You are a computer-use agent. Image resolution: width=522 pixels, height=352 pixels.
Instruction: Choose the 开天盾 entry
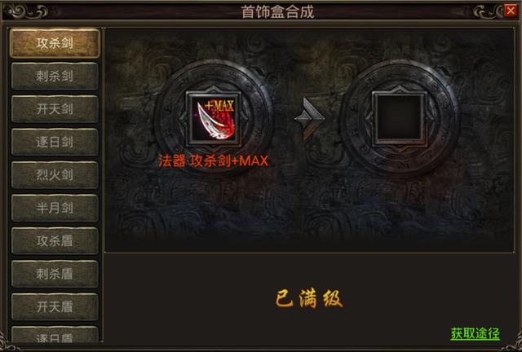55,306
